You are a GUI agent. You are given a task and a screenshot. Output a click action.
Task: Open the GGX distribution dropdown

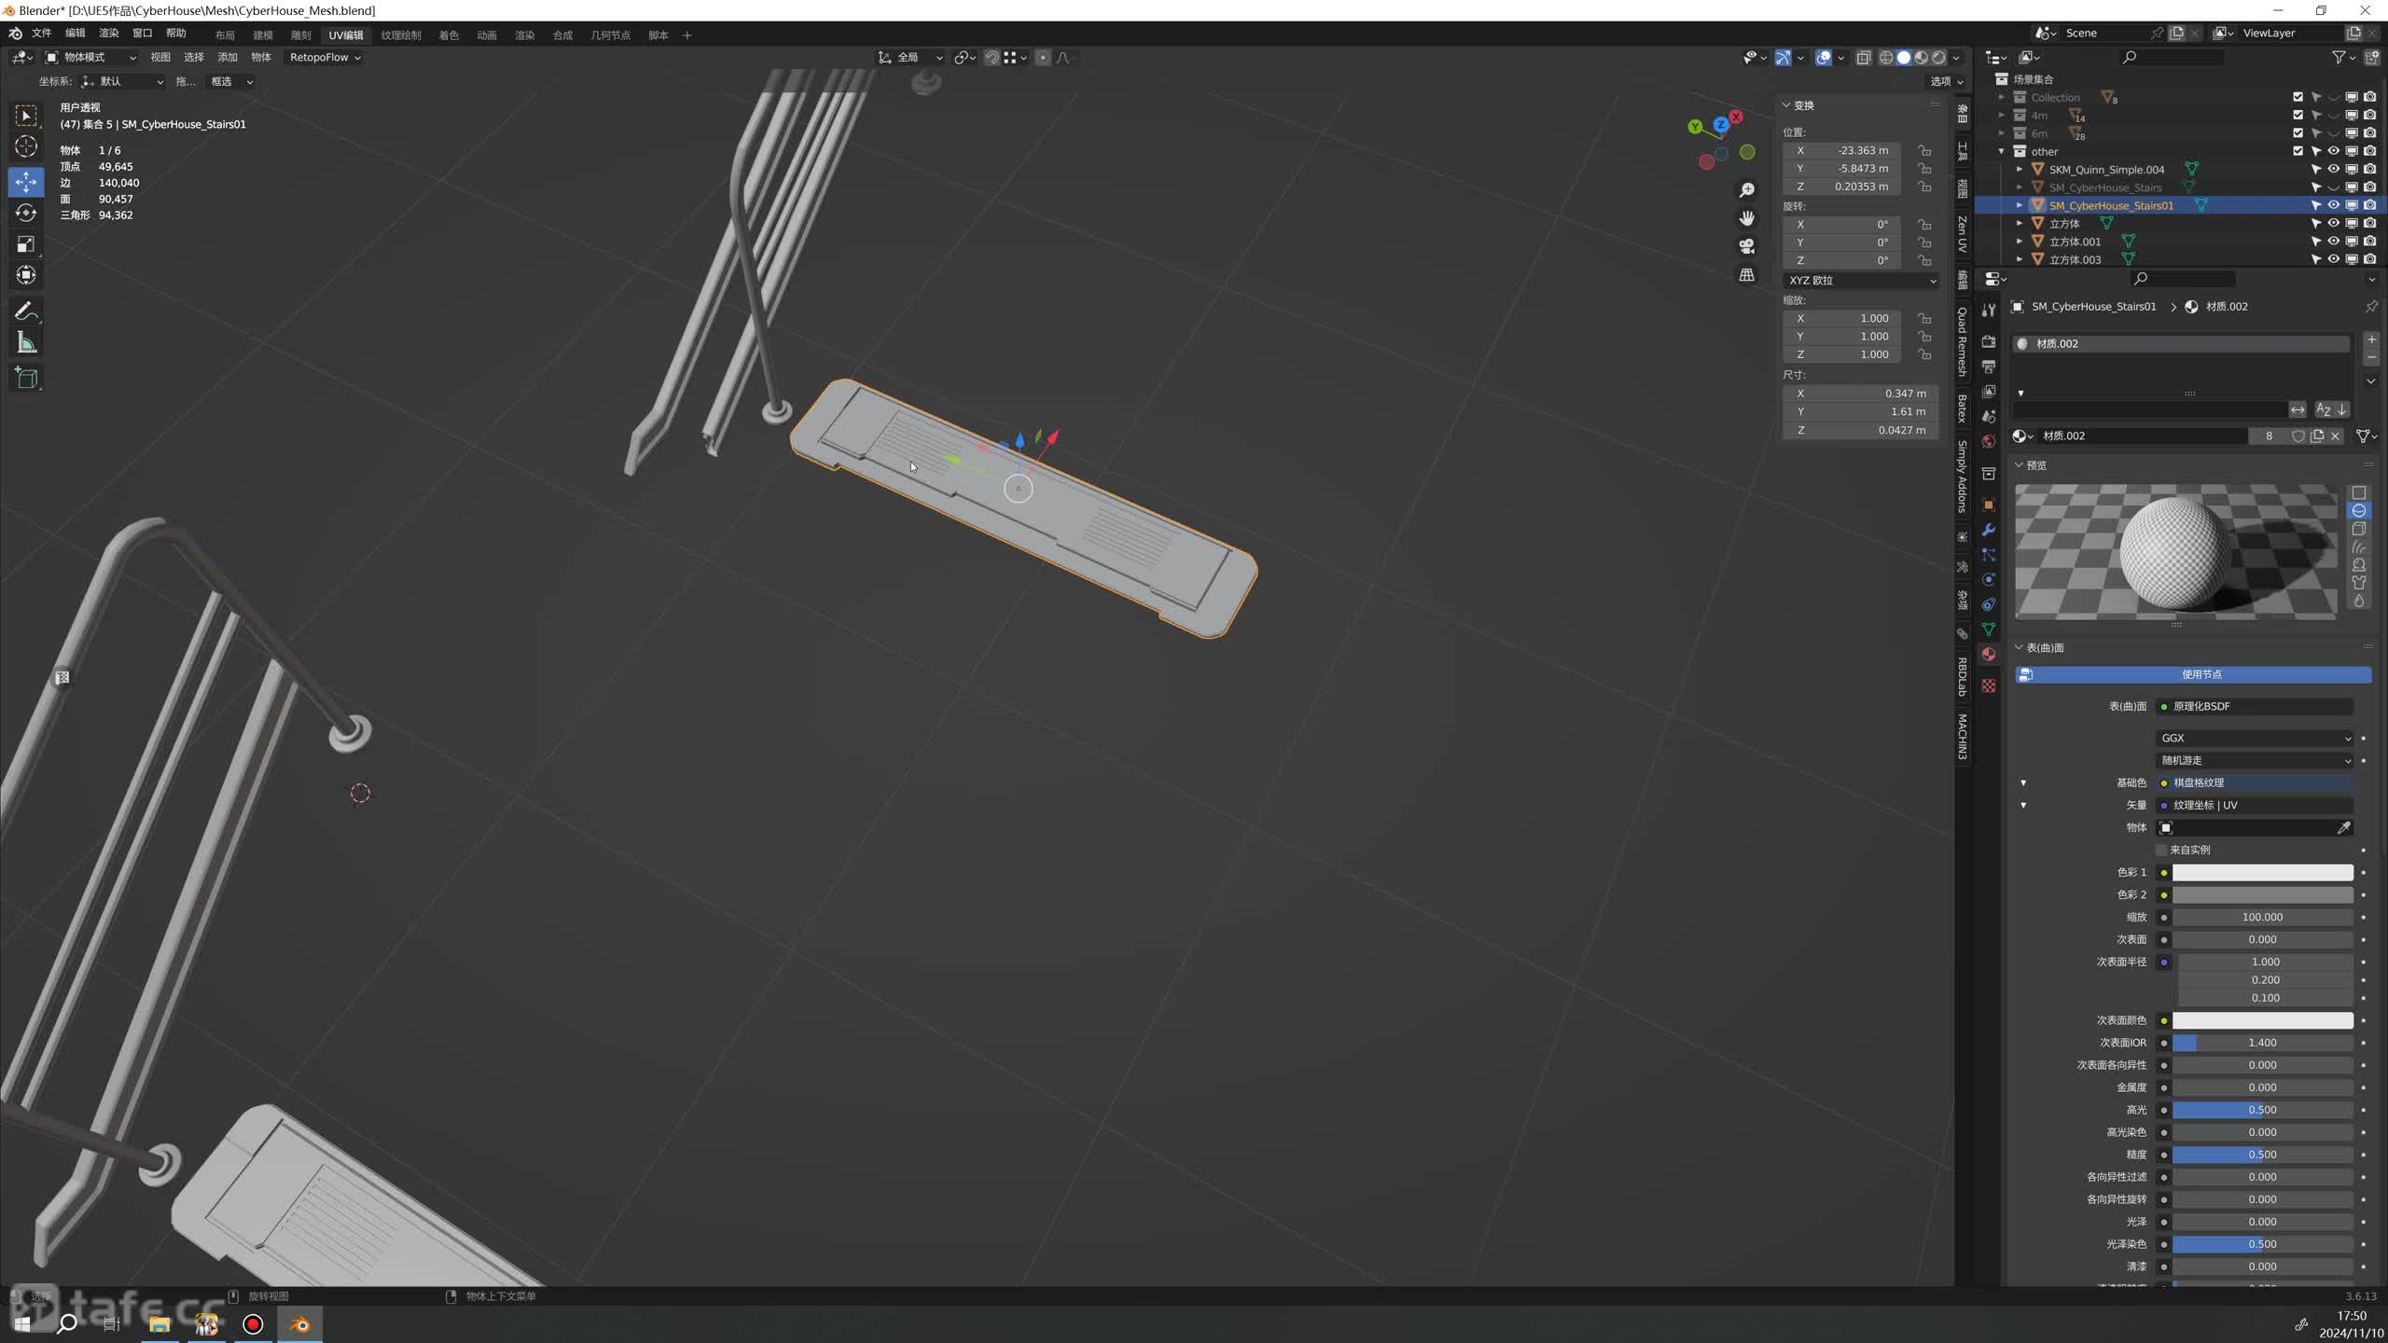coord(2256,739)
